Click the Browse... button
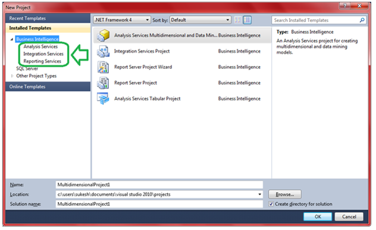The height and width of the screenshot is (230, 376). point(285,194)
